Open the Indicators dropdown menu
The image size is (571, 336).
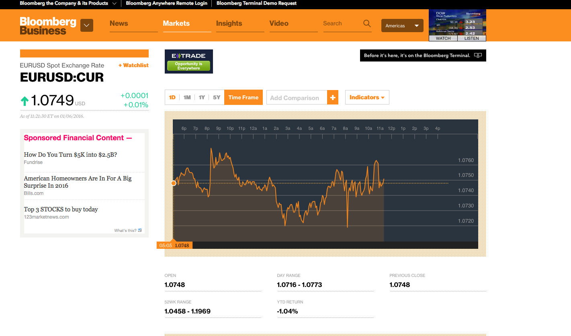(x=367, y=97)
